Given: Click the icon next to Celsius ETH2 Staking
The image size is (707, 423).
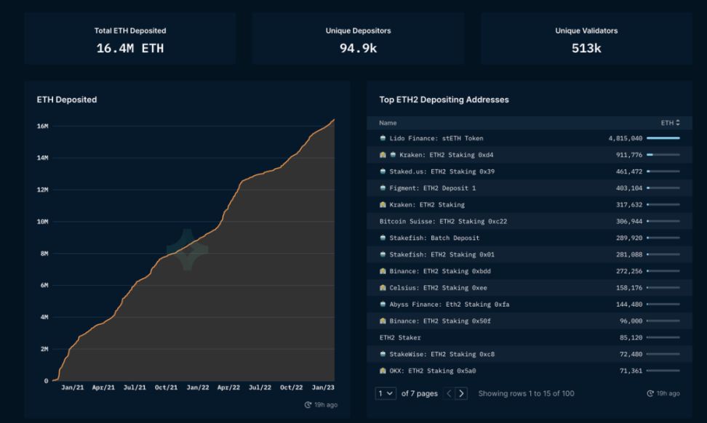Looking at the screenshot, I should point(383,288).
